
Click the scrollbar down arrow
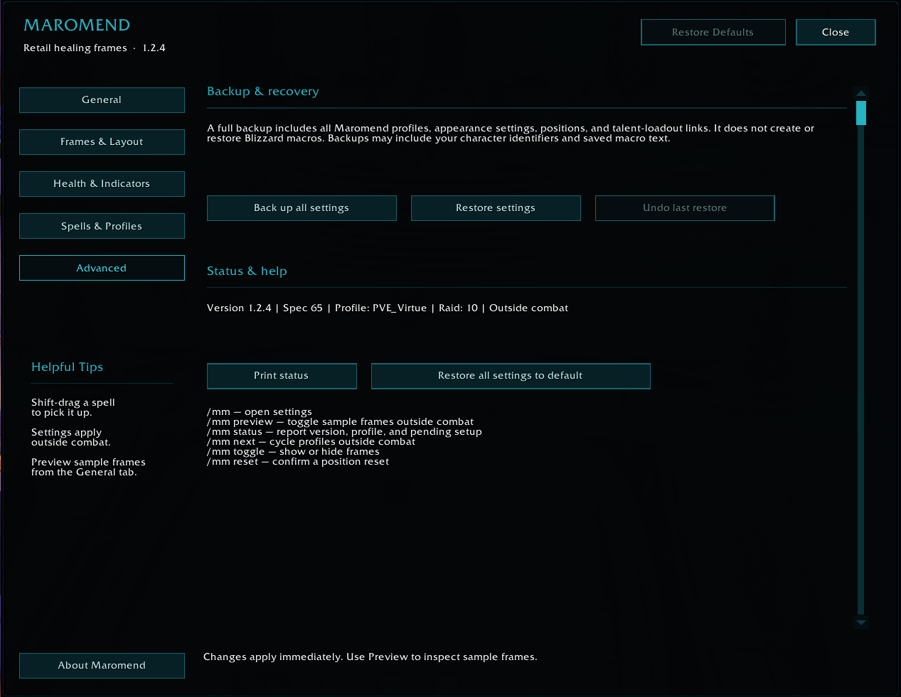861,622
